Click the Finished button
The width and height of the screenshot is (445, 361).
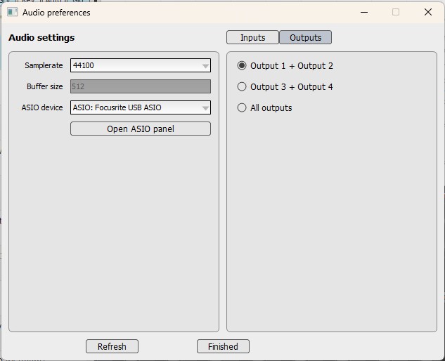click(223, 346)
